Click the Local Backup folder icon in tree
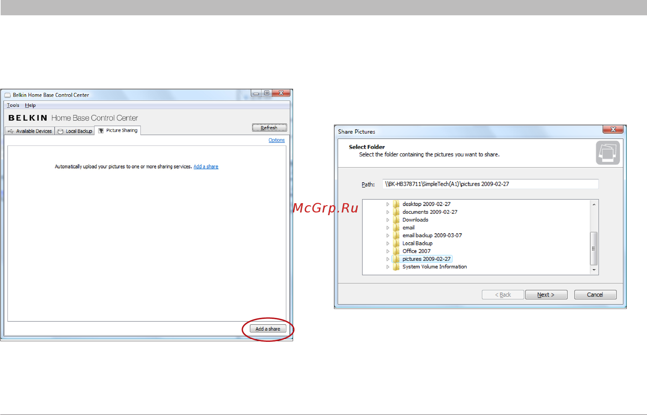647x415 pixels. click(x=396, y=243)
